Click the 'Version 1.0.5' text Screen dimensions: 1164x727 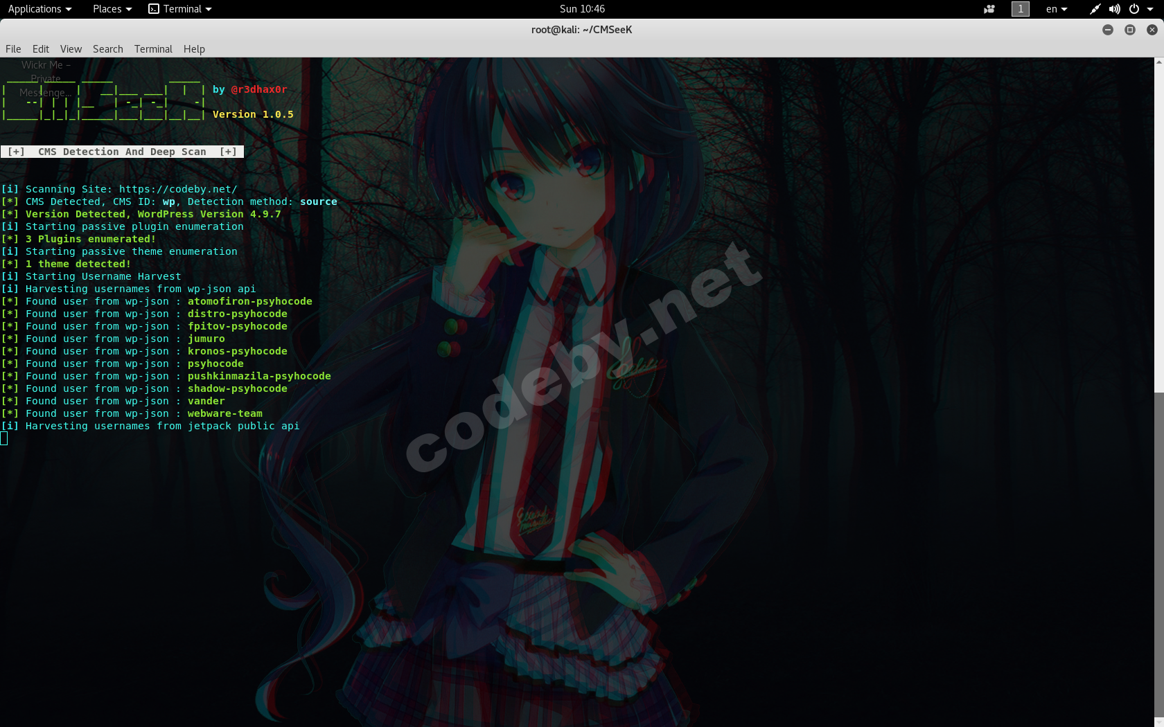click(x=253, y=114)
